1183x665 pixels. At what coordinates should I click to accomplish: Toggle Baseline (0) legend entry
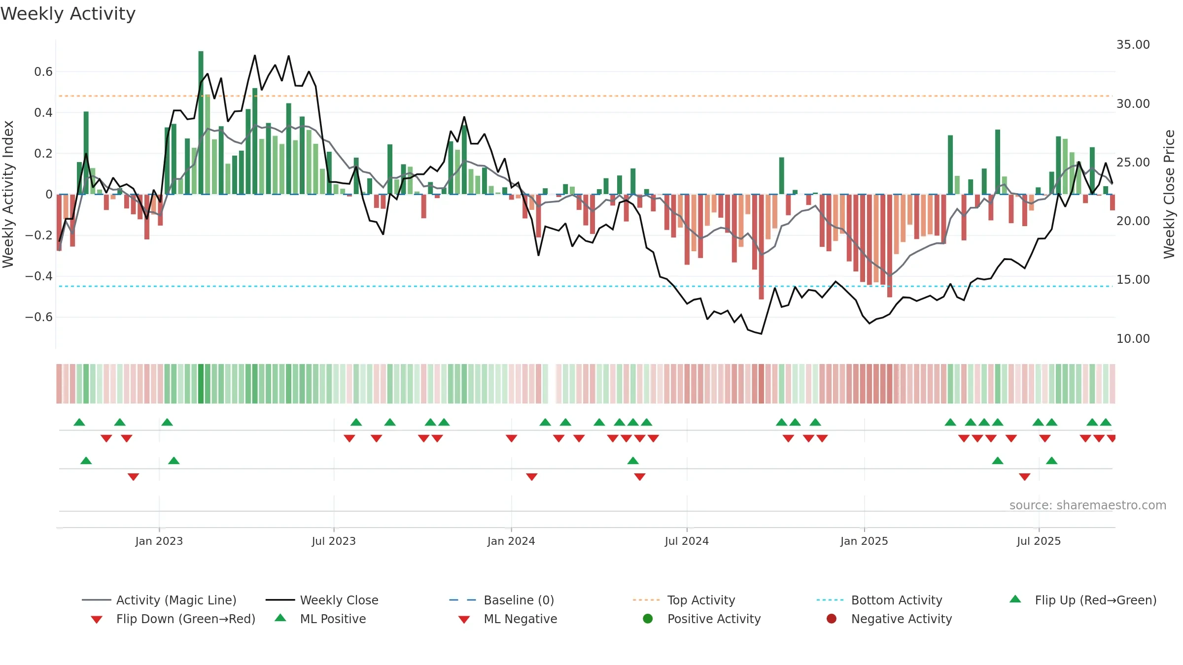tap(502, 600)
